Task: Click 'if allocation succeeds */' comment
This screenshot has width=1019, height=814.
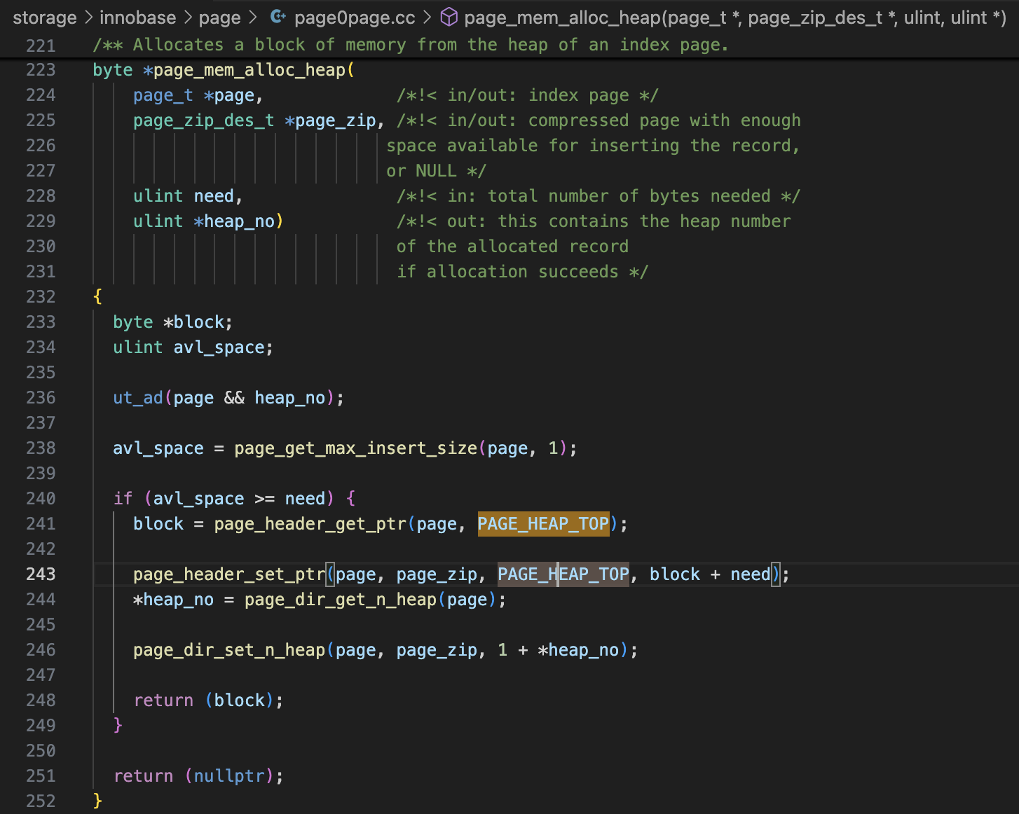Action: click(523, 272)
